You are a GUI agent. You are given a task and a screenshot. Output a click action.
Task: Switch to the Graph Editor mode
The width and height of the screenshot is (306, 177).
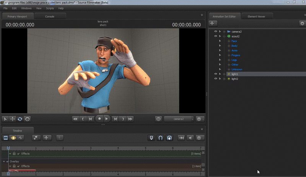pos(20,138)
